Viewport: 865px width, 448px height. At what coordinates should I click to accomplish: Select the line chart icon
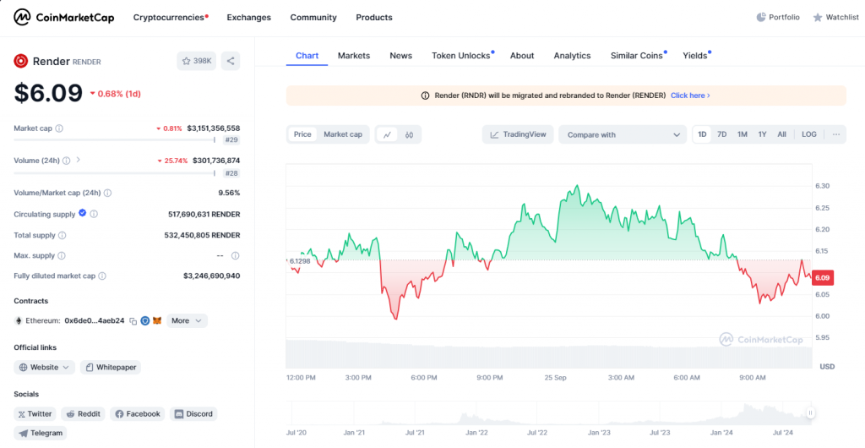(x=387, y=134)
